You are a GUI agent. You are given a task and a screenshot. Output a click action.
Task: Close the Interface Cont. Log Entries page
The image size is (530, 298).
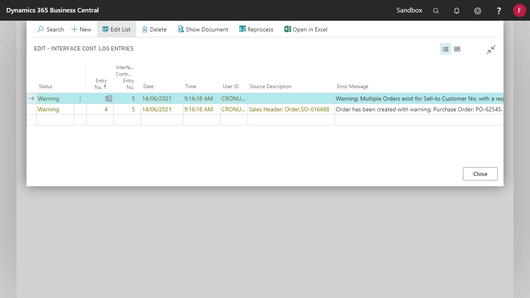(480, 173)
